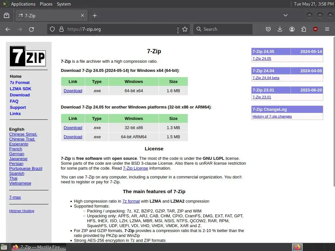Click the uBlock Origin shield icon
This screenshot has width=335, height=251.
(315, 29)
